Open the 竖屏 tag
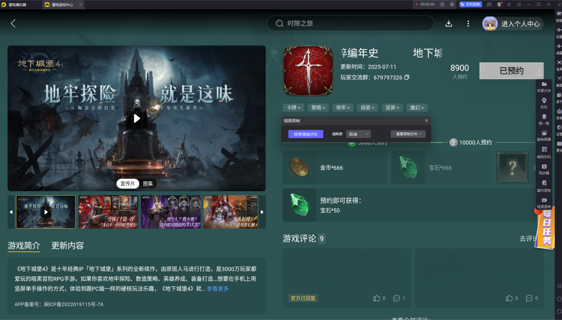Image resolution: width=562 pixels, height=320 pixels. pyautogui.click(x=393, y=108)
